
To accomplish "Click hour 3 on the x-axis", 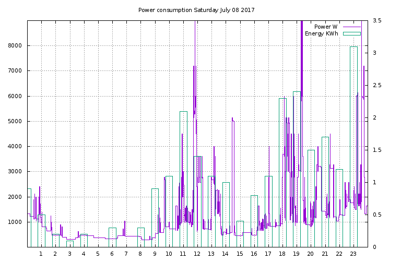I will point(69,254).
